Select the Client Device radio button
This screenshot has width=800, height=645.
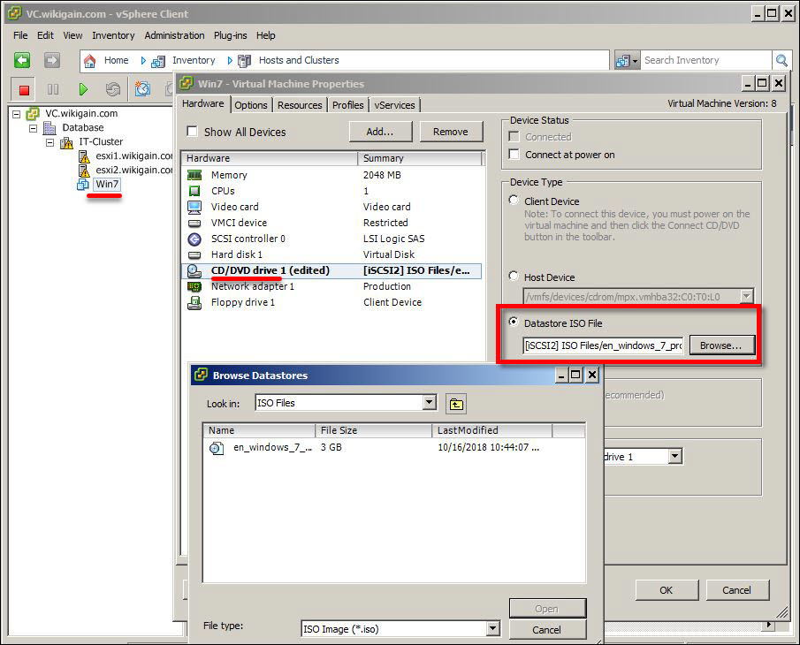click(514, 201)
